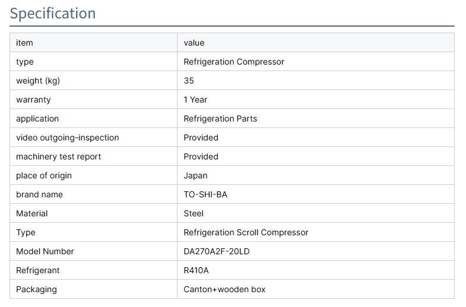Click the weight value '35'
Screen dimensions: 466x307
tap(189, 81)
